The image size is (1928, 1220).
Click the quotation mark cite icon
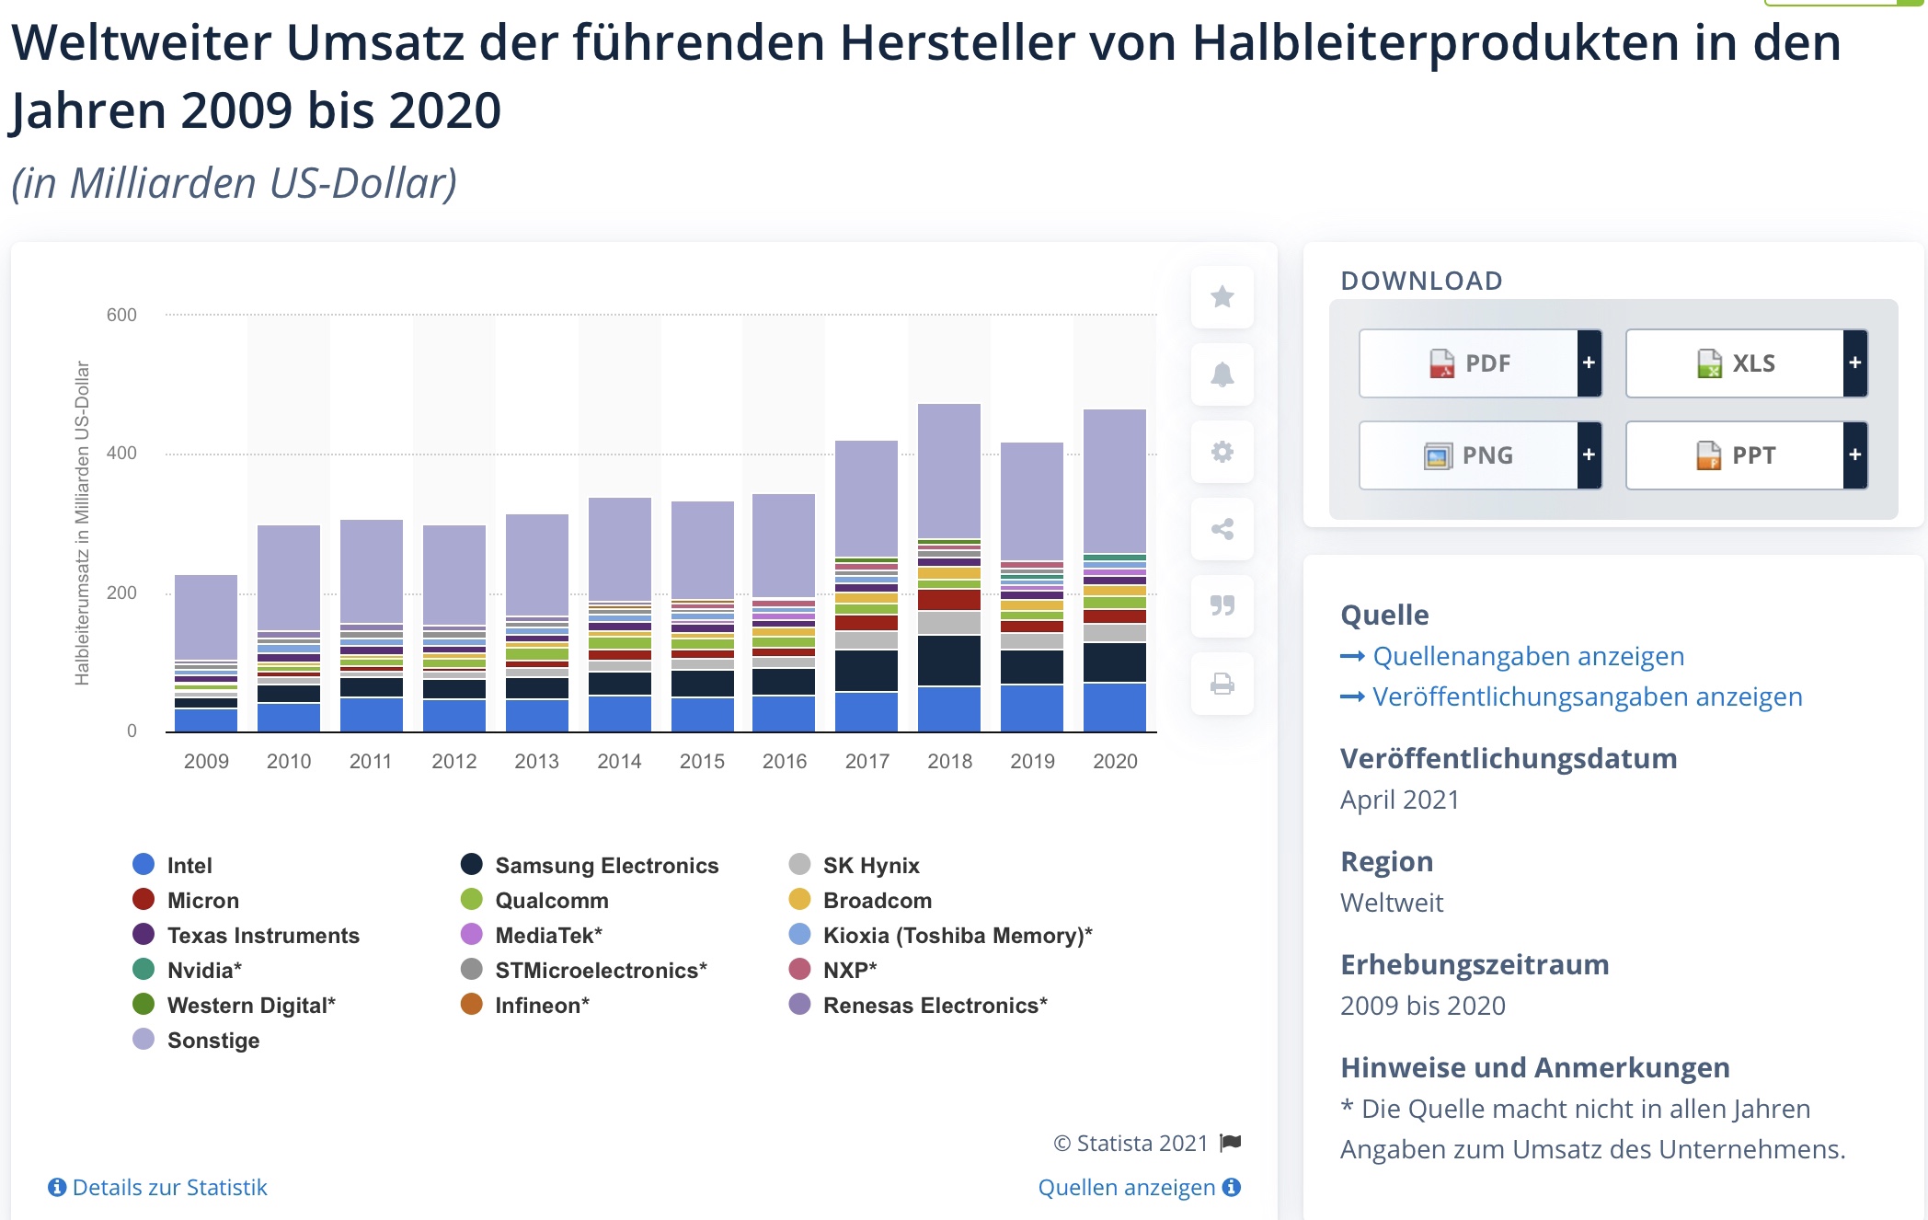coord(1222,605)
